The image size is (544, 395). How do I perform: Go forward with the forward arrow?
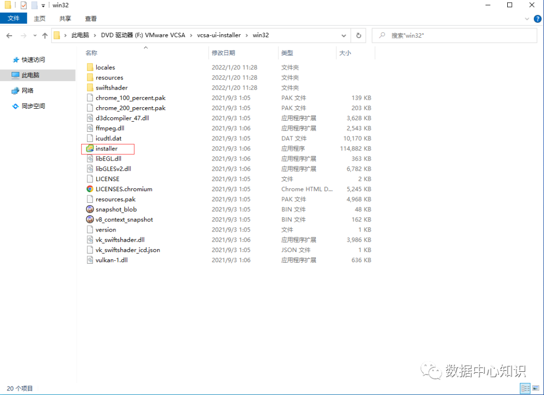pos(23,35)
